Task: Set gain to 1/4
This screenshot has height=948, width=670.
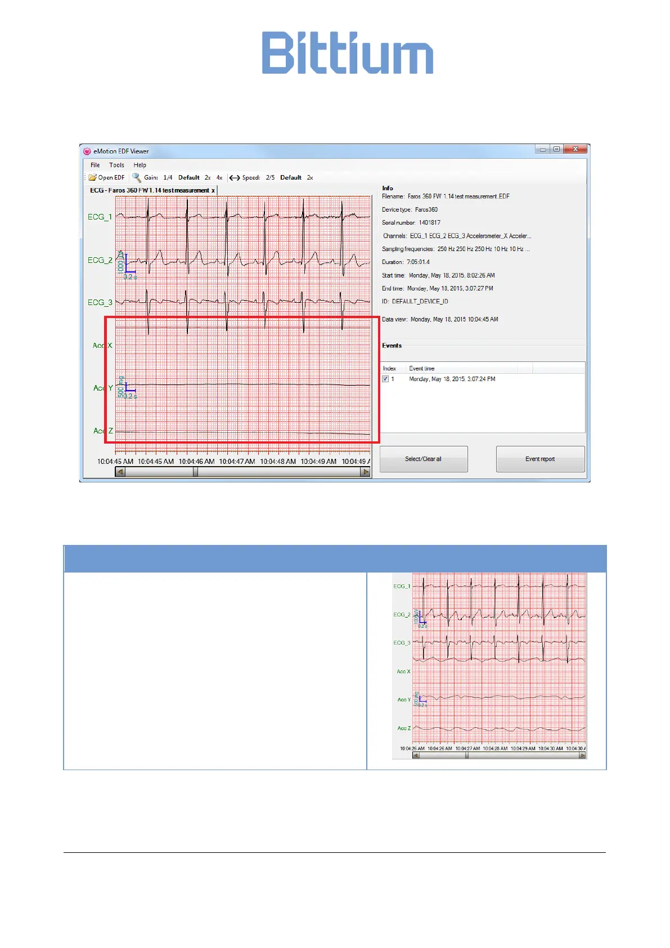Action: 168,177
